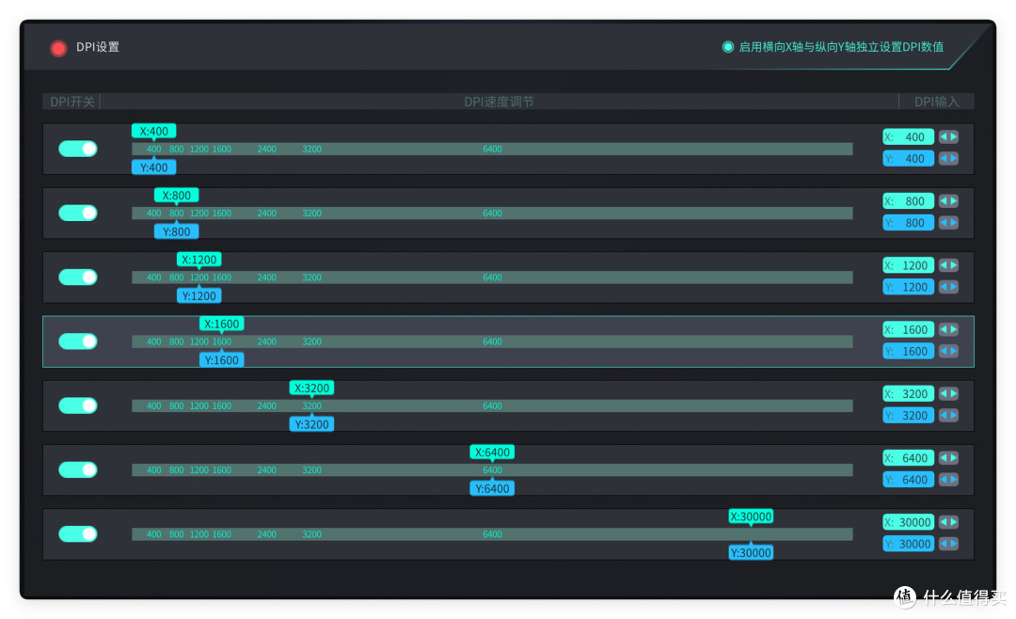Viewport: 1016px width, 619px height.
Task: Click the X: 400 DPI input field
Action: coord(909,136)
